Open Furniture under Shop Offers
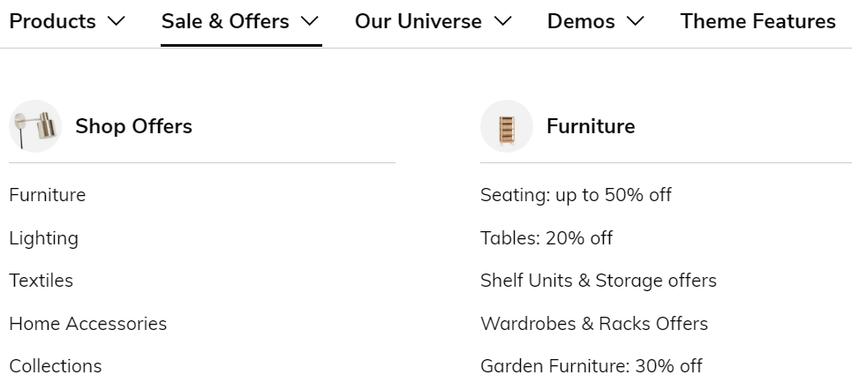Viewport: 852px width, 390px height. [x=48, y=195]
